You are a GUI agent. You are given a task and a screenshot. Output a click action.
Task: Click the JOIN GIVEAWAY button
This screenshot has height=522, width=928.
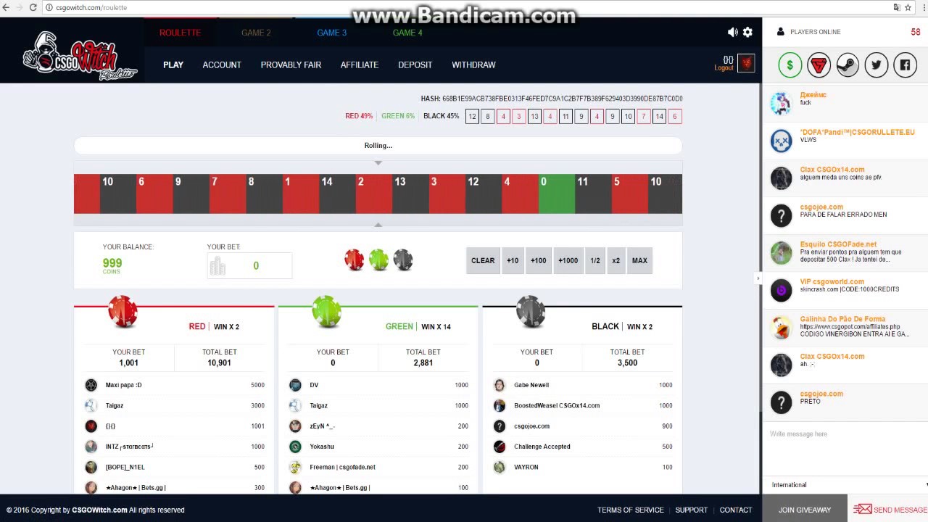(x=805, y=509)
